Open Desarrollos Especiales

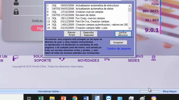(x=89, y=34)
